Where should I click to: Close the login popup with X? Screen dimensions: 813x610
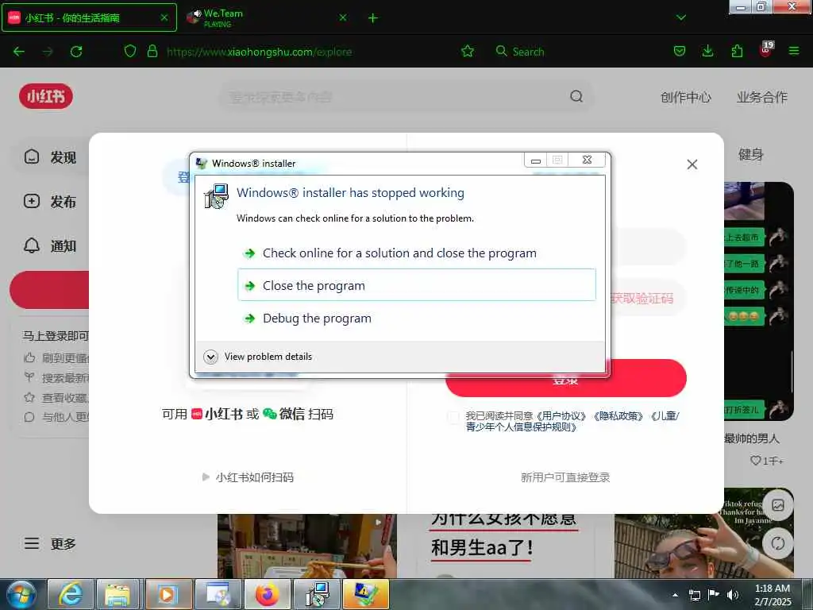click(x=692, y=164)
